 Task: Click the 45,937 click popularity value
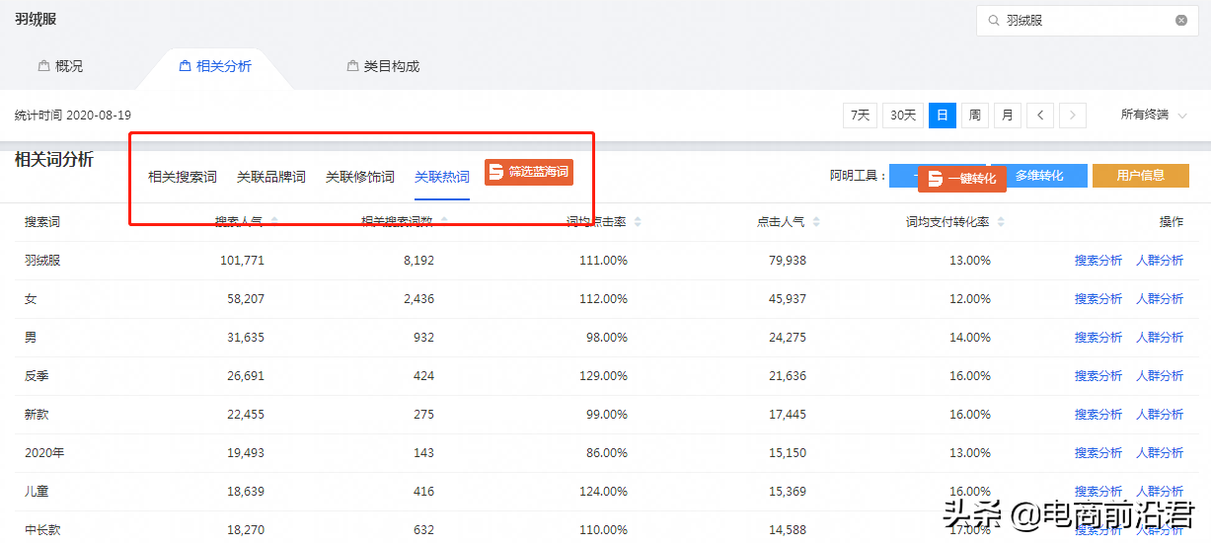pos(787,299)
